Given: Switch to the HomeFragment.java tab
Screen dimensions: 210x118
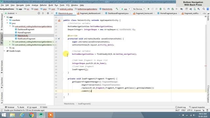Looking at the screenshot, I should (168, 13).
